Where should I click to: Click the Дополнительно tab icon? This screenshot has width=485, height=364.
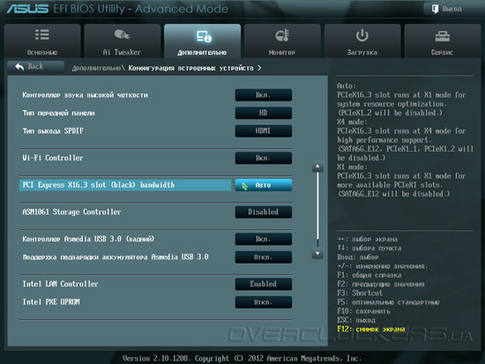[x=204, y=36]
